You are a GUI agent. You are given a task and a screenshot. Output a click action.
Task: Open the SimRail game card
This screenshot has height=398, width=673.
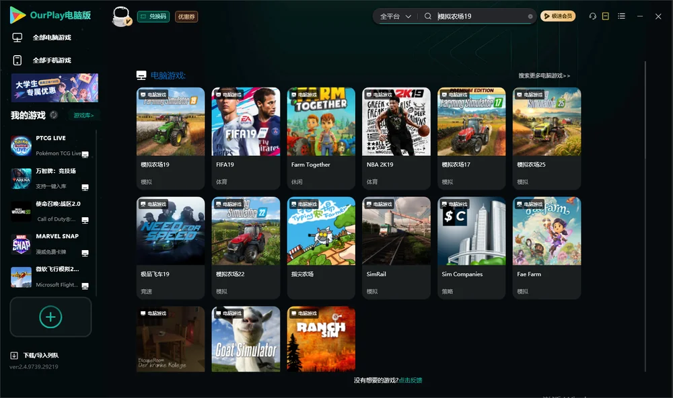[396, 248]
